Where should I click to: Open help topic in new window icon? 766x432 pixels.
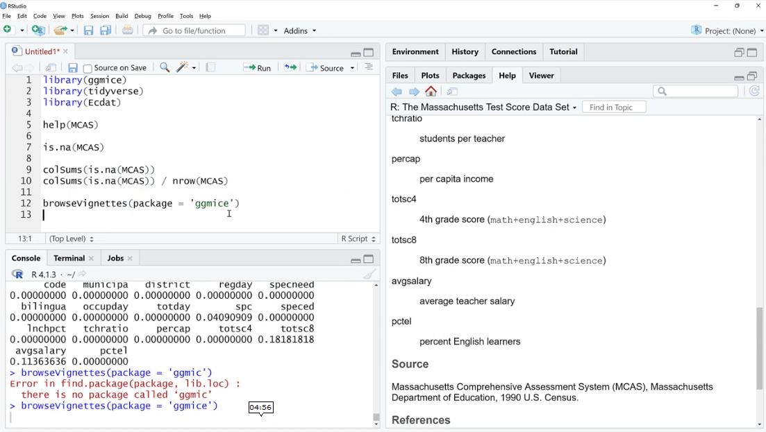pyautogui.click(x=452, y=92)
